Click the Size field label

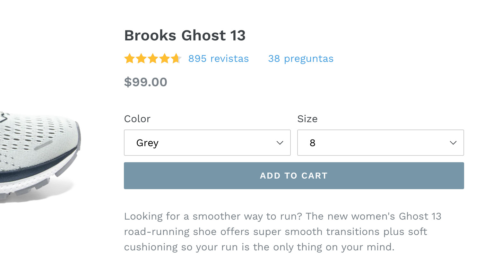click(307, 119)
